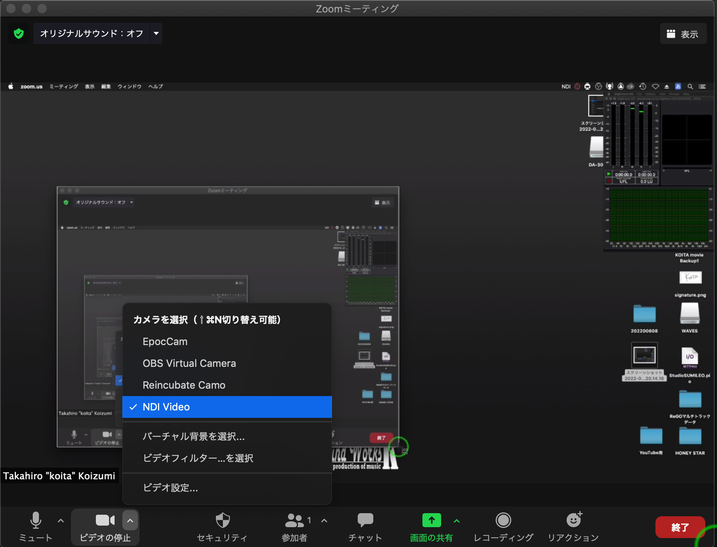Expand share options arrow beside 画面の共有

click(x=457, y=521)
